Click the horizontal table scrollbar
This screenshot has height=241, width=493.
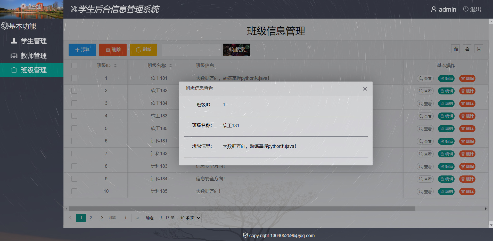point(242,208)
